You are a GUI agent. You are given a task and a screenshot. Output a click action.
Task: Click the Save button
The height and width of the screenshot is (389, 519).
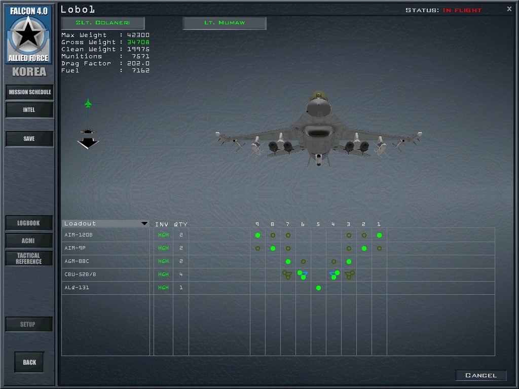click(x=29, y=139)
